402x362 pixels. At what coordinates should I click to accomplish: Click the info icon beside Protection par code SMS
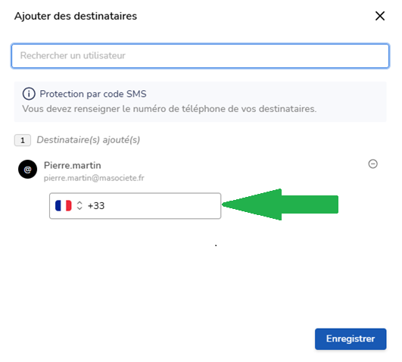29,94
